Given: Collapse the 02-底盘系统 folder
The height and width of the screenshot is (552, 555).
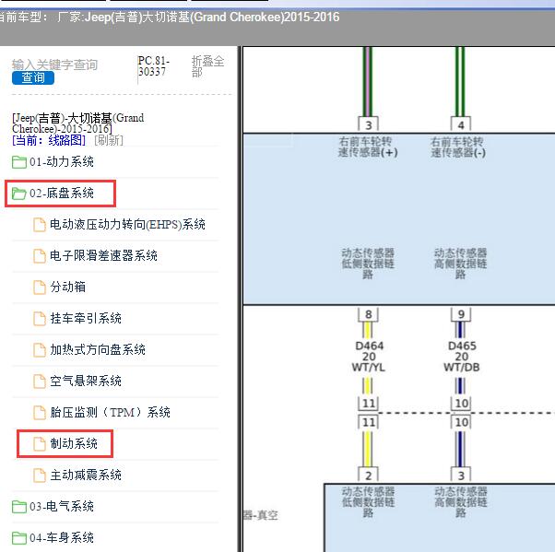Looking at the screenshot, I should point(62,194).
